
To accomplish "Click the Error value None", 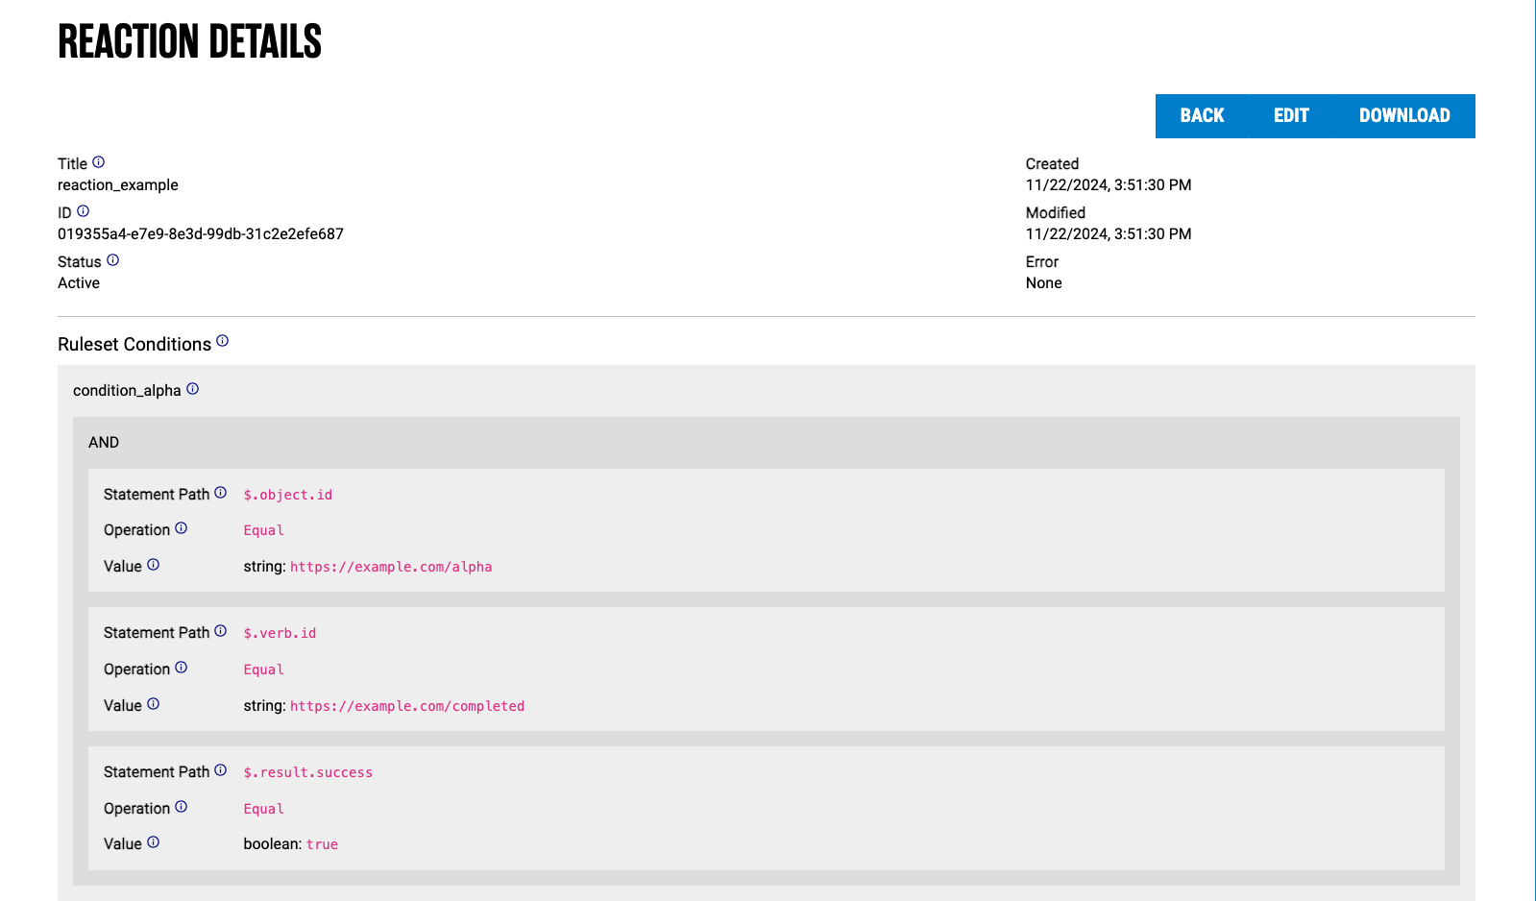I will pos(1044,283).
